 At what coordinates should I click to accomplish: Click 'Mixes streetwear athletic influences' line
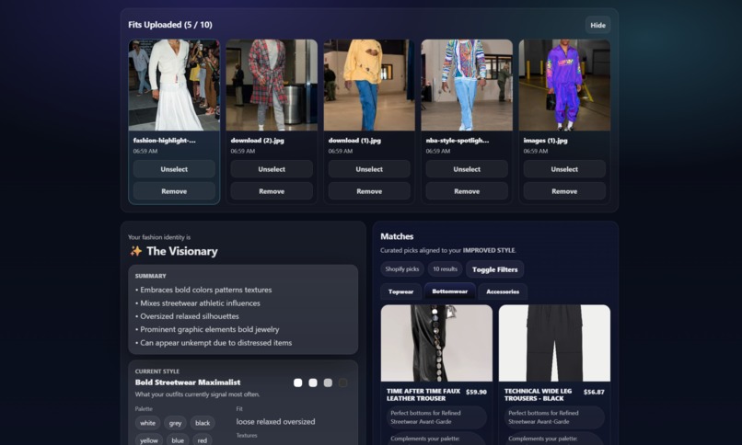pyautogui.click(x=198, y=302)
